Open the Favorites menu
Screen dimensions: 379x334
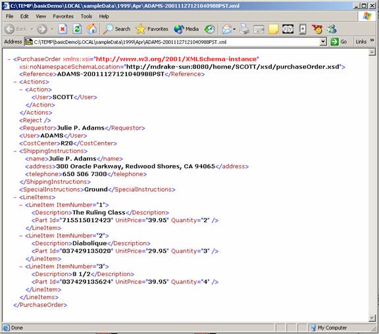(x=63, y=16)
